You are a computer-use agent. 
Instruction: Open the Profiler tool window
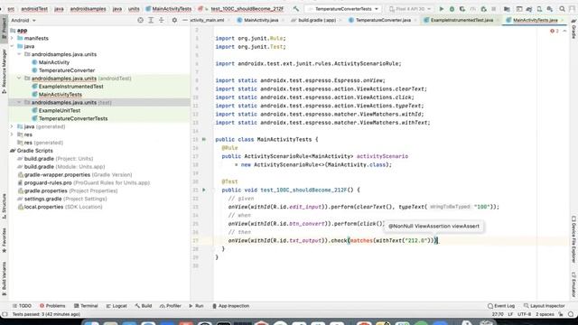coord(171,306)
